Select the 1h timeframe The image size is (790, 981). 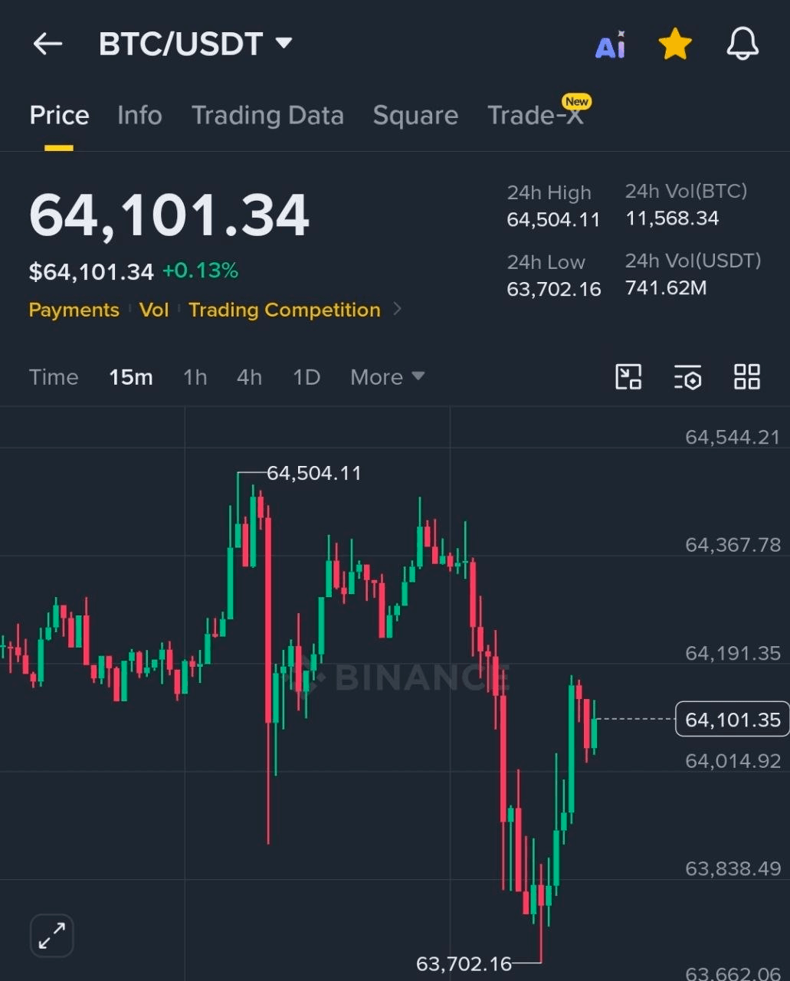[x=195, y=377]
